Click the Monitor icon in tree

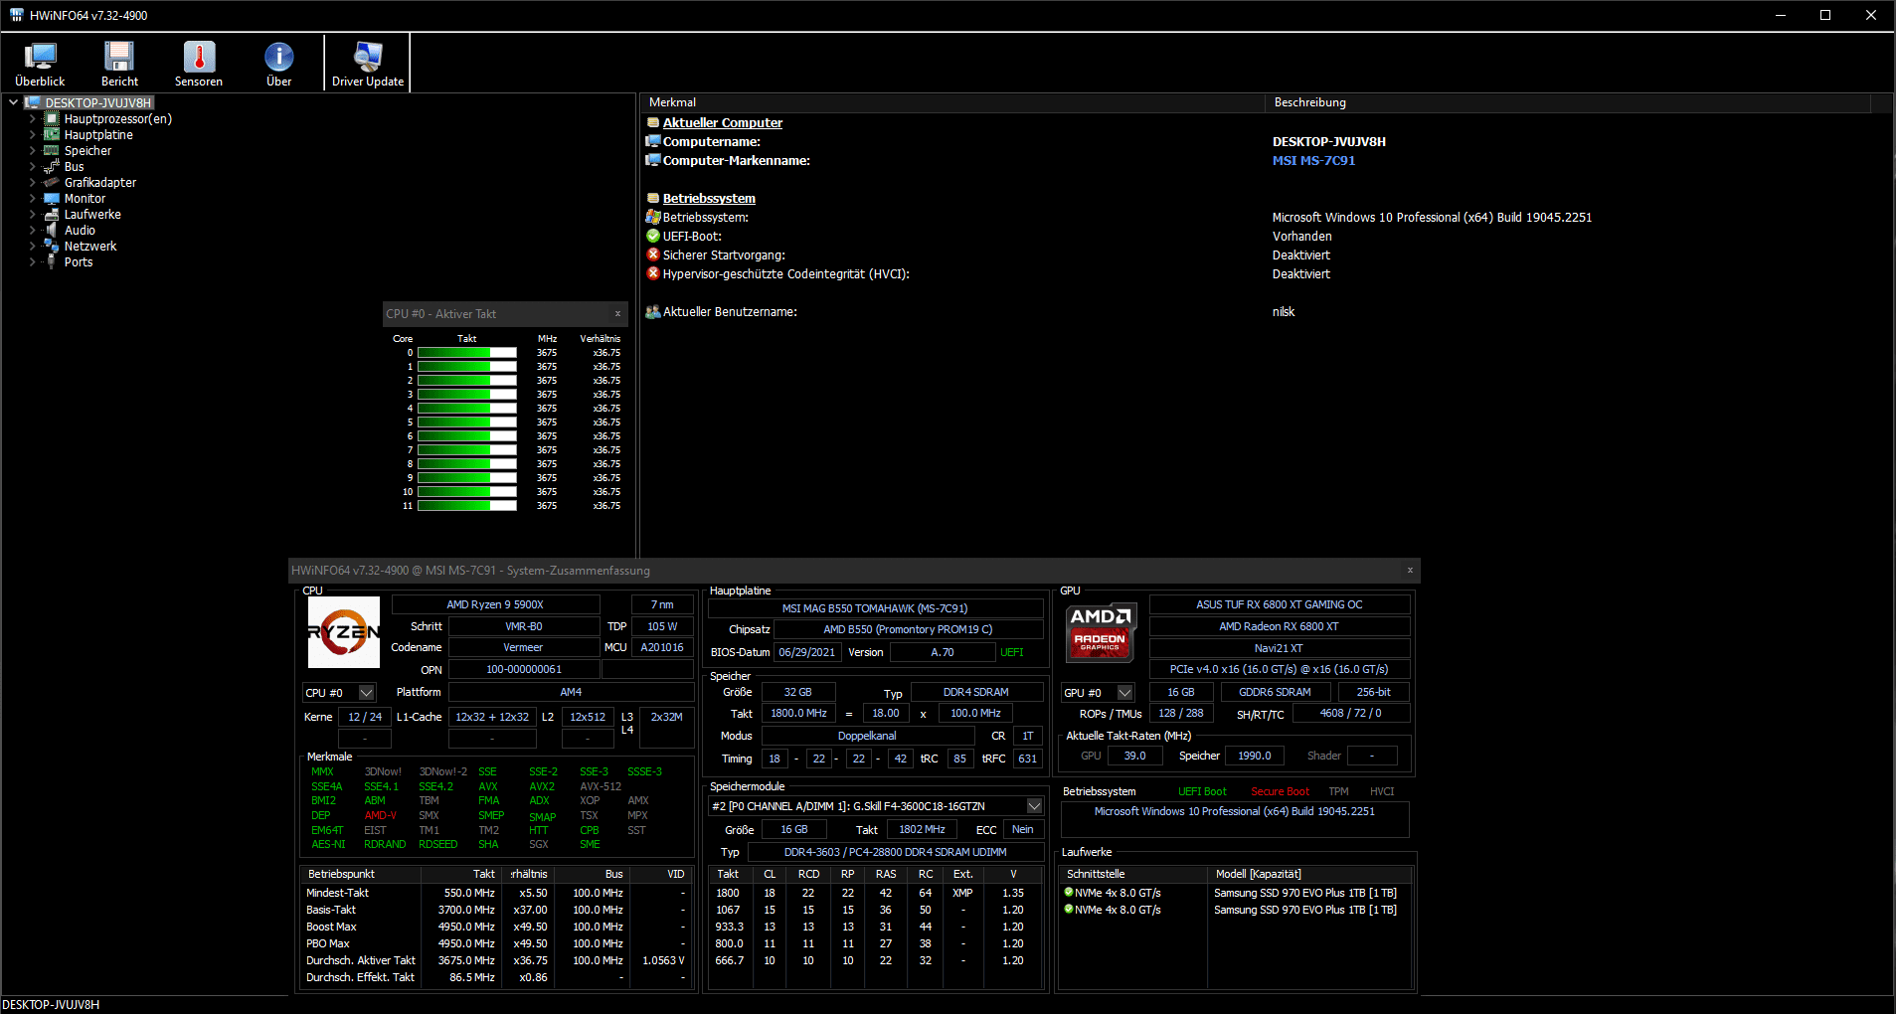52,199
